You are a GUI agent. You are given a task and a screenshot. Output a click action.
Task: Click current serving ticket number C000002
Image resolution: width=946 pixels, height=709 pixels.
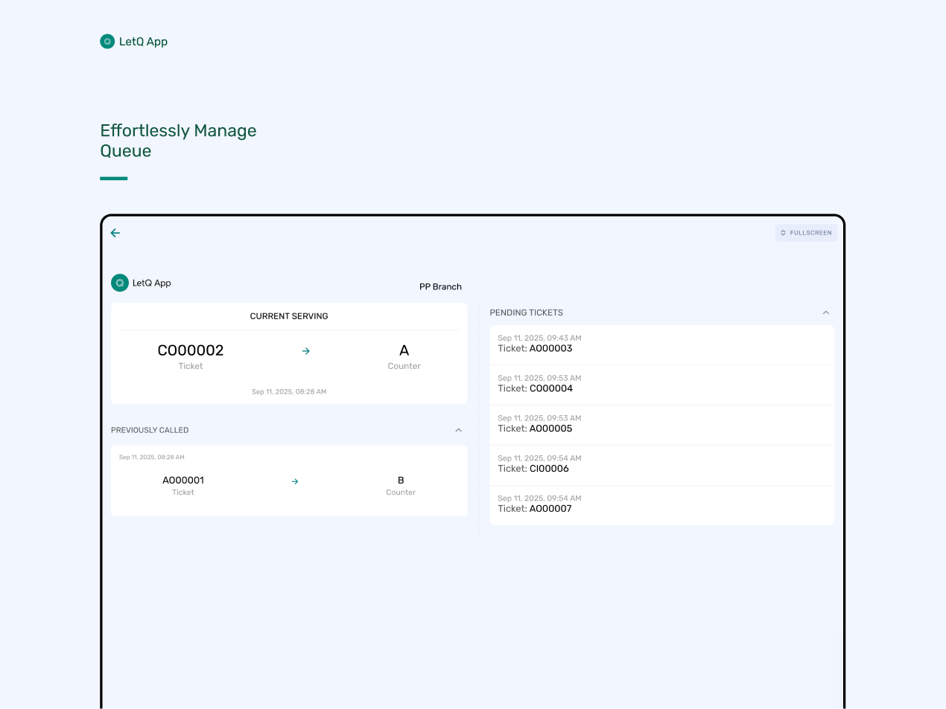tap(191, 350)
